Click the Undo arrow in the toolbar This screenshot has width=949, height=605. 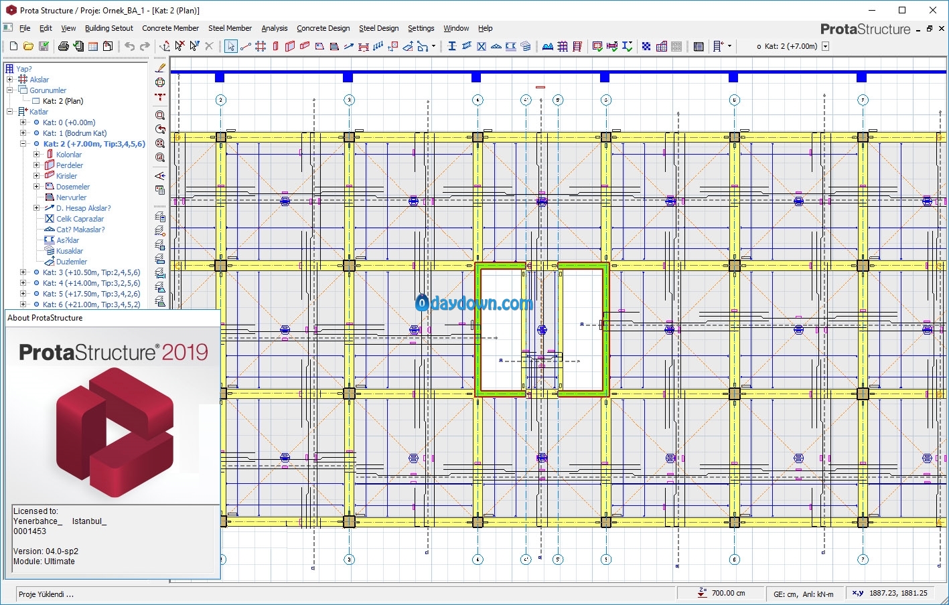click(129, 46)
